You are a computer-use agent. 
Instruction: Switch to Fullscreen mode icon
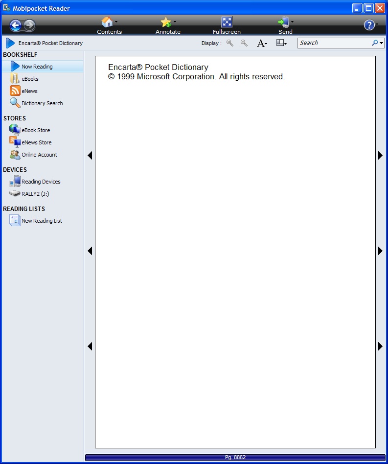pos(227,22)
